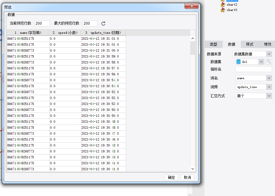
Task: Open the 数据集 ds1 dropdown
Action: [x=261, y=62]
